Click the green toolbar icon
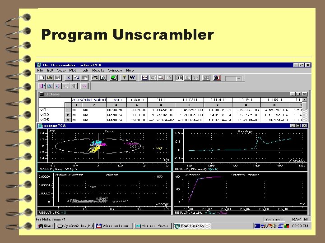The height and width of the screenshot is (243, 325). 114,78
